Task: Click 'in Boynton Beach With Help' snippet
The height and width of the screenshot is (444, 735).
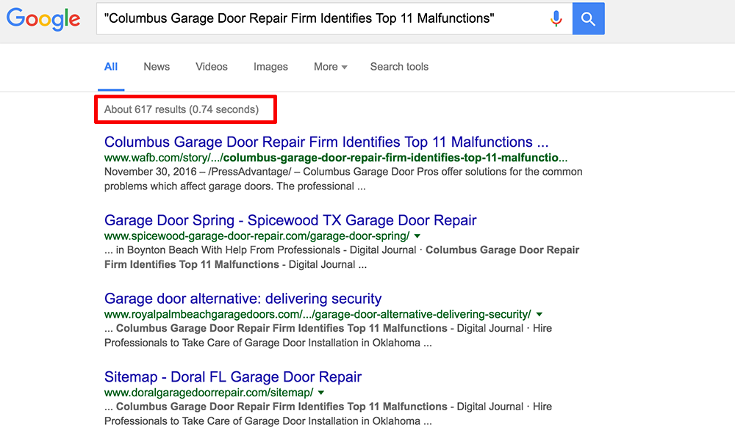Action: coord(181,250)
